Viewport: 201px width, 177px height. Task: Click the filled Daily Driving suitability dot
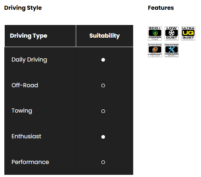pos(103,60)
